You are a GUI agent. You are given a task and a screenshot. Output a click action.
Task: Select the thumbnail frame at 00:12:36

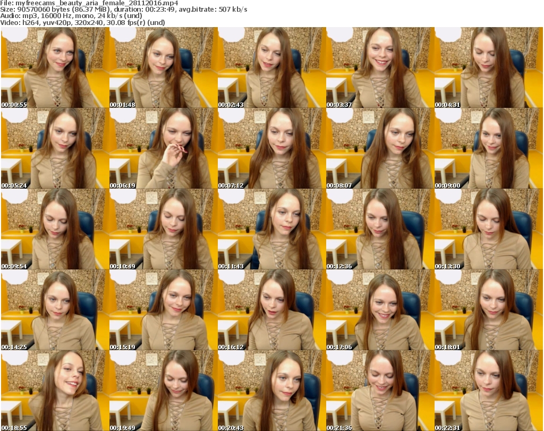pos(380,229)
